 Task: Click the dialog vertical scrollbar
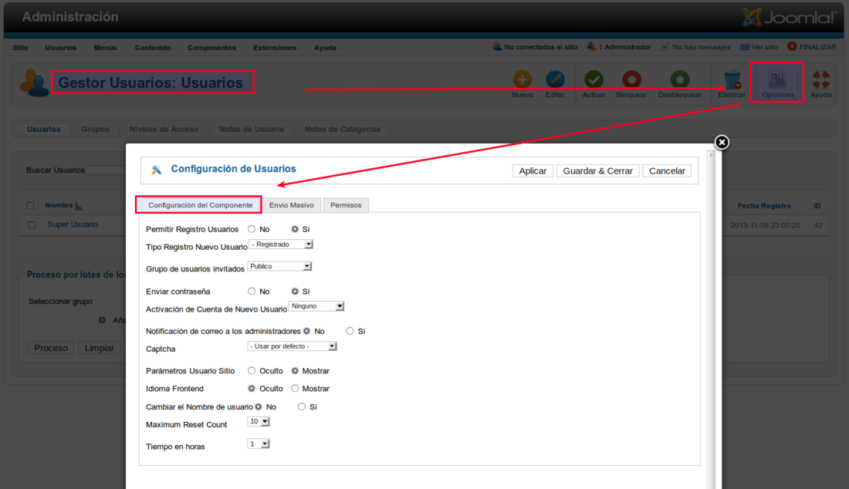pos(712,319)
